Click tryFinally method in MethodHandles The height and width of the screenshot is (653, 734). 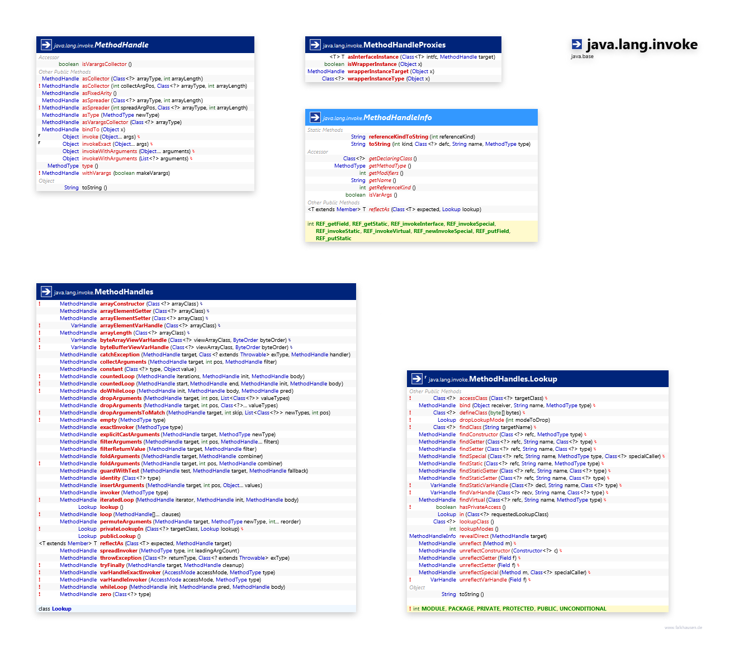coord(112,565)
